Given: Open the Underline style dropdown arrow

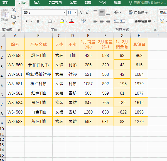Looking at the screenshot, I should pos(43,21).
